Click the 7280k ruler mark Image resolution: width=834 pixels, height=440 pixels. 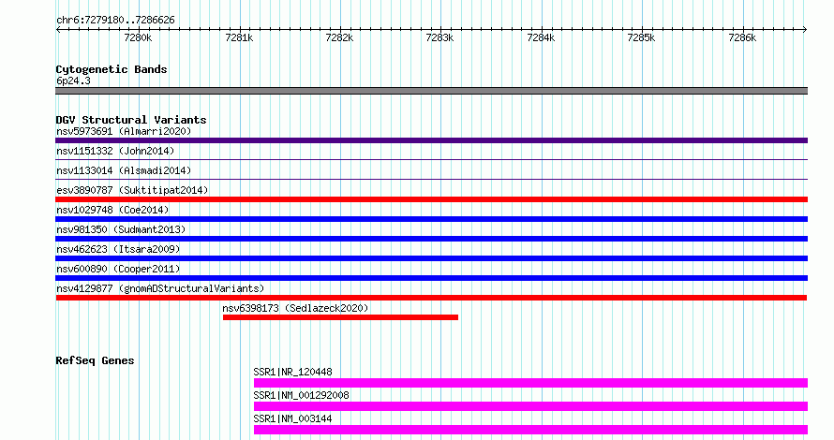coord(139,37)
